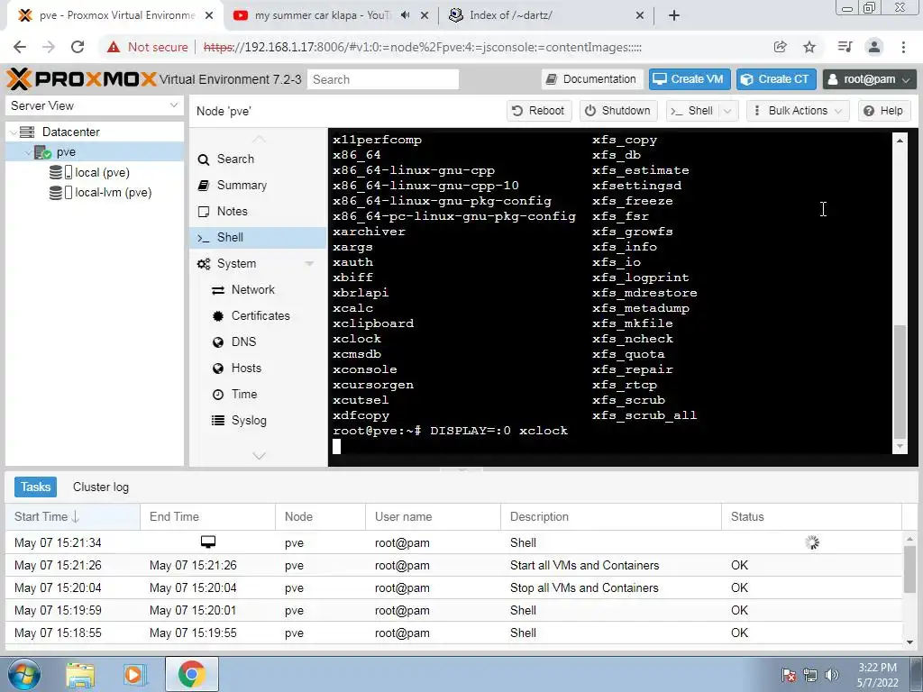
Task: Select 'Start all VMs and Containers' task row
Action: click(x=454, y=566)
